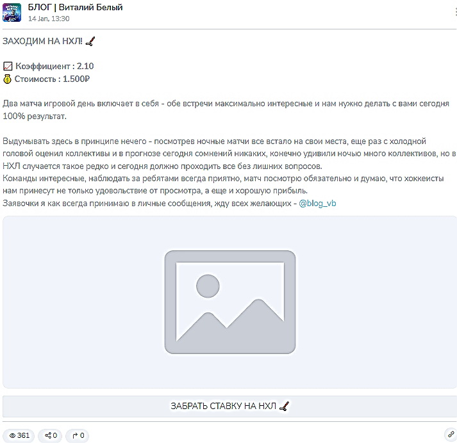Click the money bag emoji before Стоимость
The height and width of the screenshot is (443, 457).
[x=7, y=79]
